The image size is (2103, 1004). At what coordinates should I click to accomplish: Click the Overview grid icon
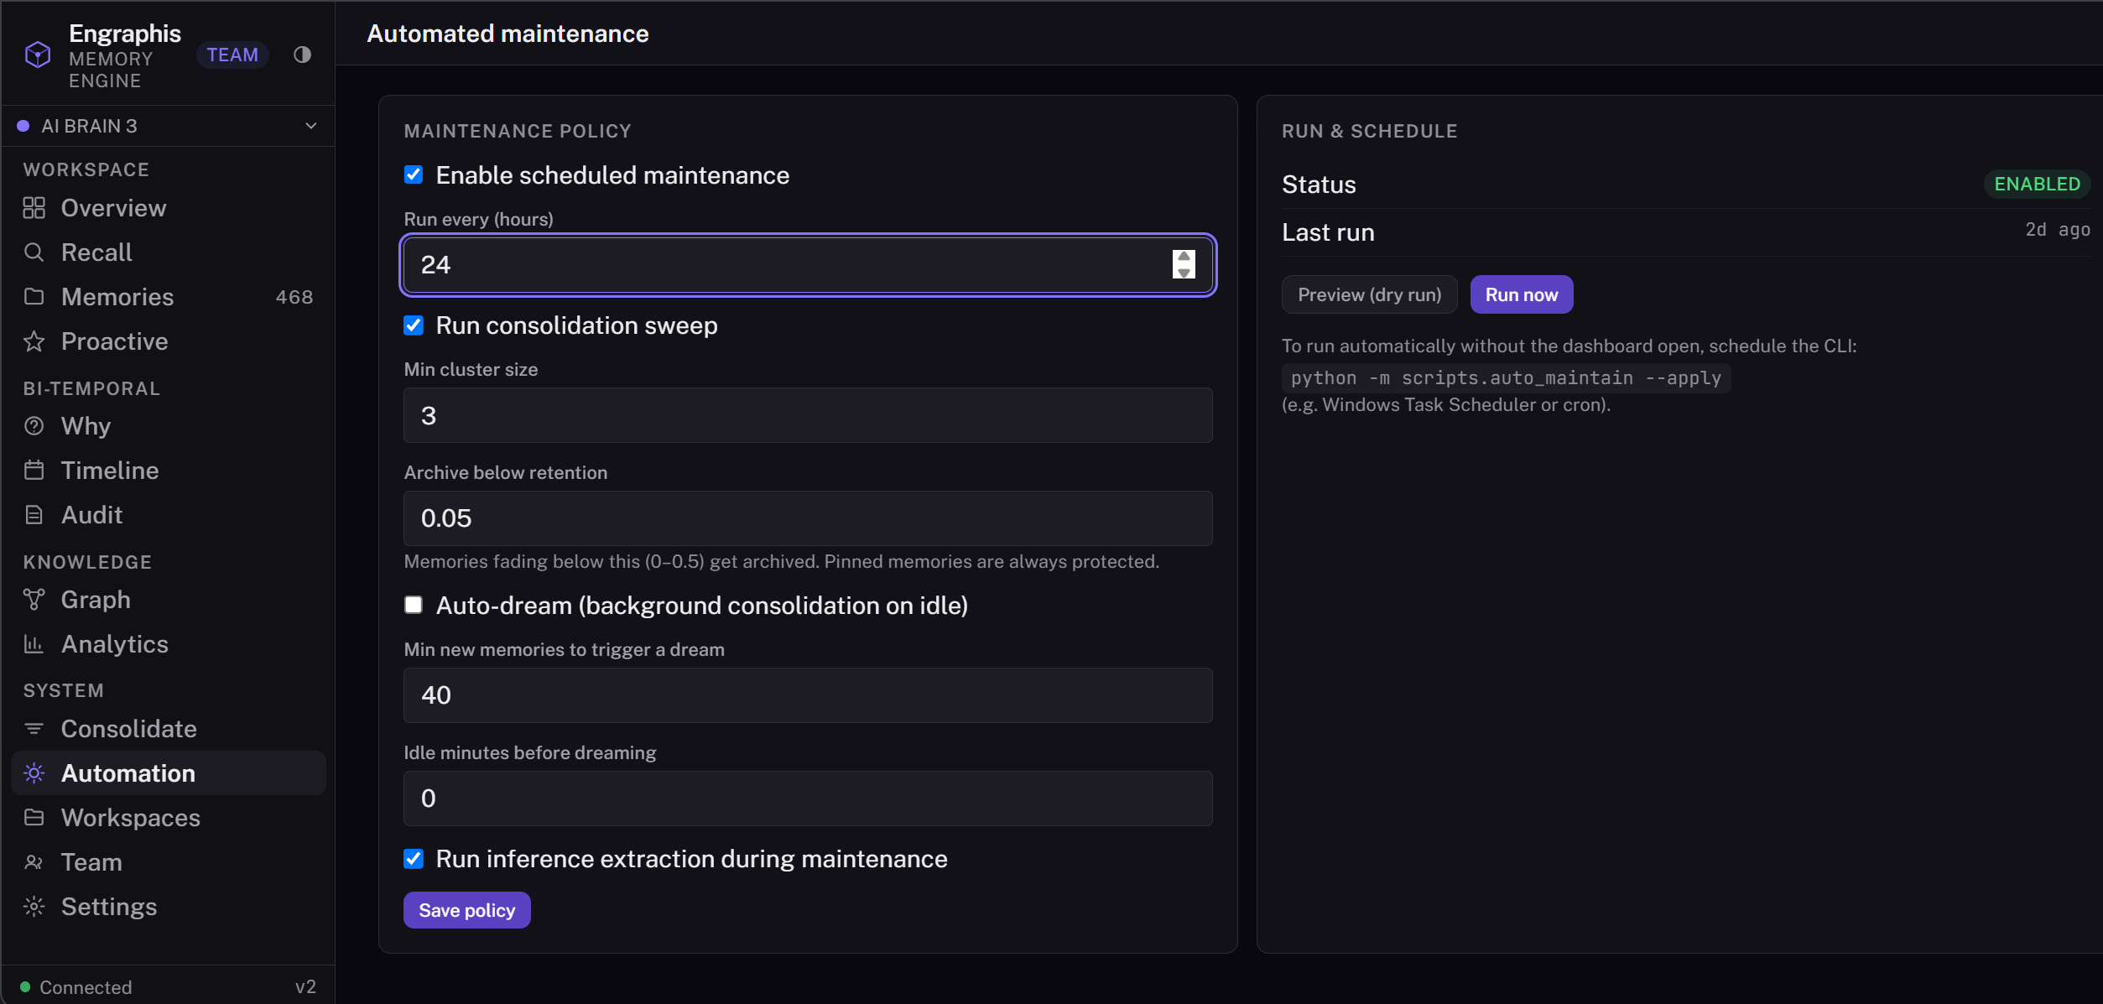[x=34, y=208]
